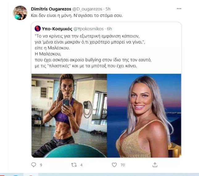Click the like count 70
Viewport: 199px width, 176px height.
tap(122, 165)
